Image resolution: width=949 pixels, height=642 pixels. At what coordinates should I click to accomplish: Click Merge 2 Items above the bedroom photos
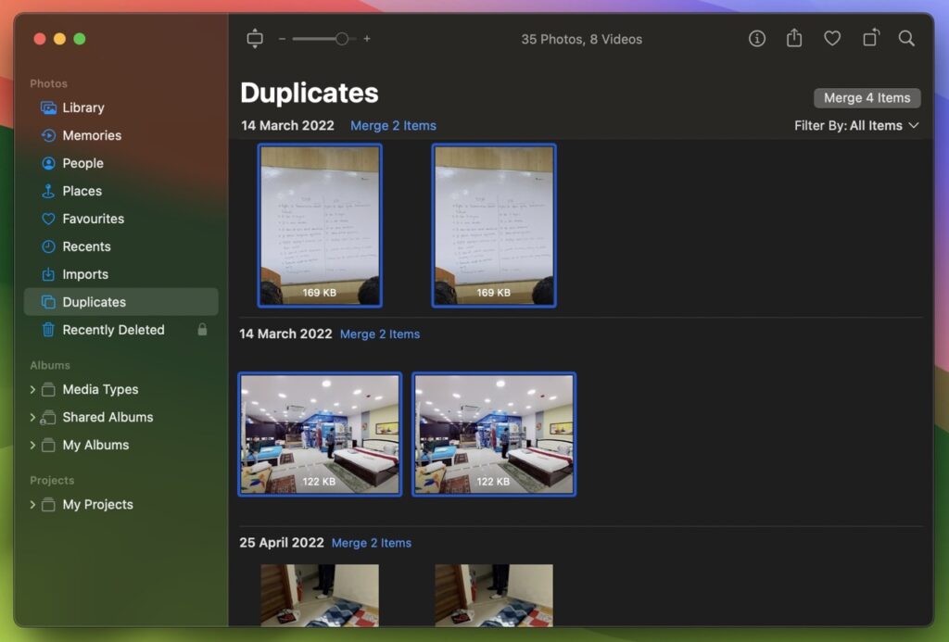[380, 334]
